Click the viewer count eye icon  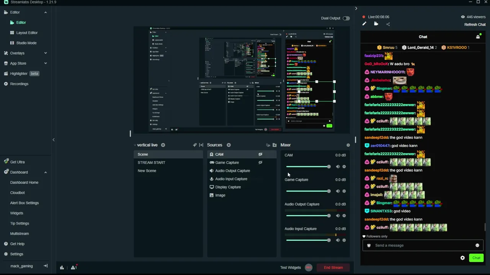tap(463, 17)
